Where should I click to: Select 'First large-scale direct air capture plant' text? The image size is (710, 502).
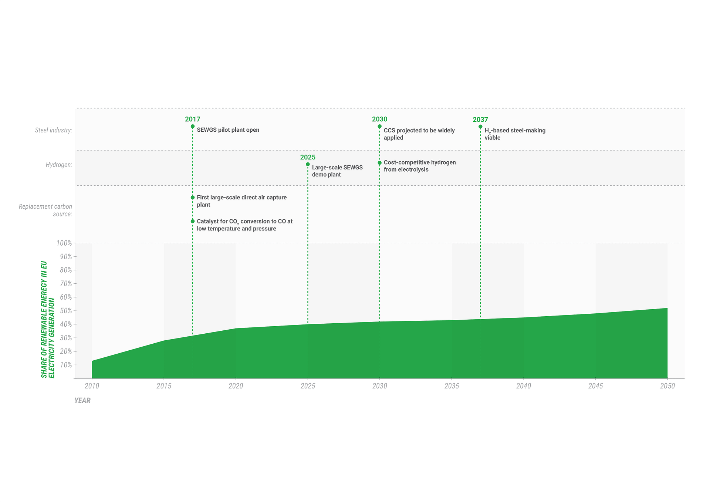coord(241,201)
